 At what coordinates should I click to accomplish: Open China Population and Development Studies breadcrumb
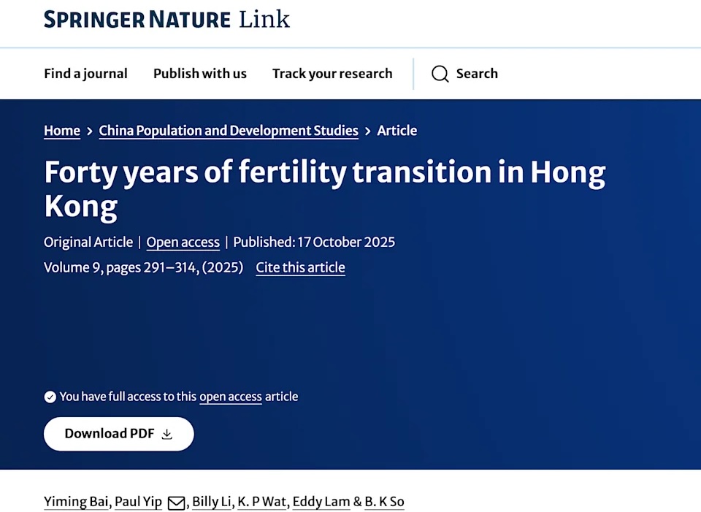tap(229, 131)
